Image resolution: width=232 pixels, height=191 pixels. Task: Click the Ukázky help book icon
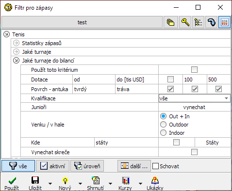(155, 180)
